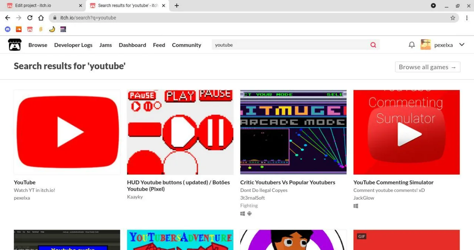Viewport: 474px width, 250px height.
Task: Open the banana bookmark icon
Action: 52,29
